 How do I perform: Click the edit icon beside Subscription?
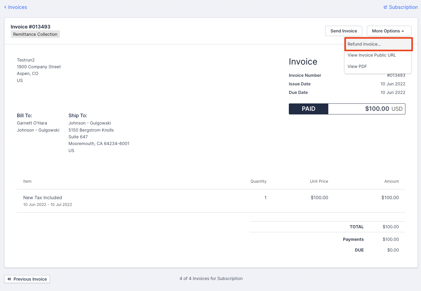point(385,7)
